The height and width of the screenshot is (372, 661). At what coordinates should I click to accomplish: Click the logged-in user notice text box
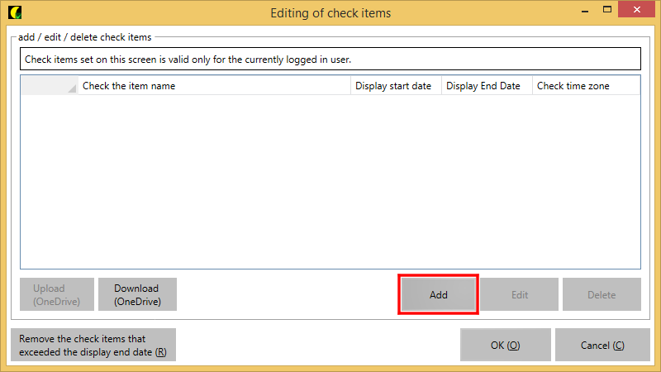330,60
